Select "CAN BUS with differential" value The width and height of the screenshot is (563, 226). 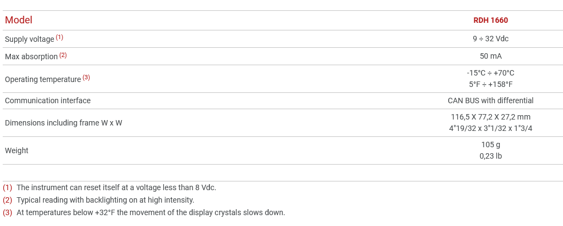[x=490, y=101]
